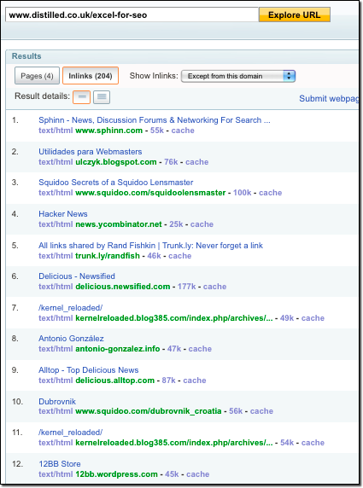Click www.squidoo.com/squidoolensmaster URL
The width and height of the screenshot is (363, 488).
click(150, 193)
